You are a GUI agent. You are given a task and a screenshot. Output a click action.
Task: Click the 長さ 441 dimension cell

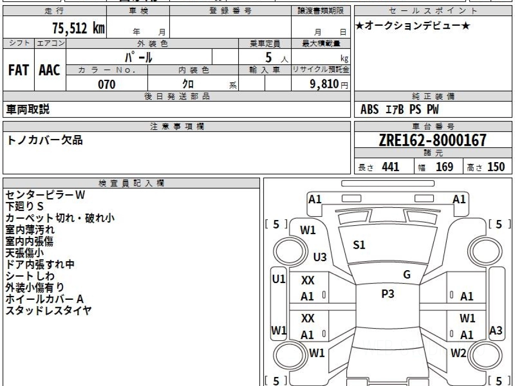click(384, 166)
